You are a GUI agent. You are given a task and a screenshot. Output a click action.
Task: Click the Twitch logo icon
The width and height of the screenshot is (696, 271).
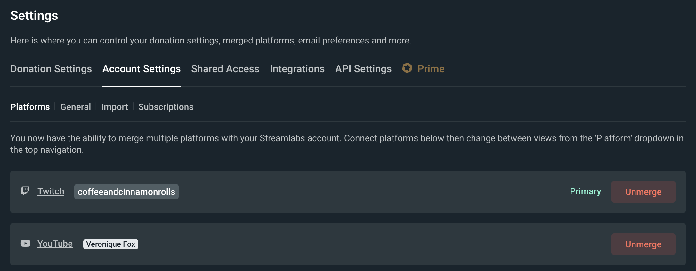click(25, 191)
